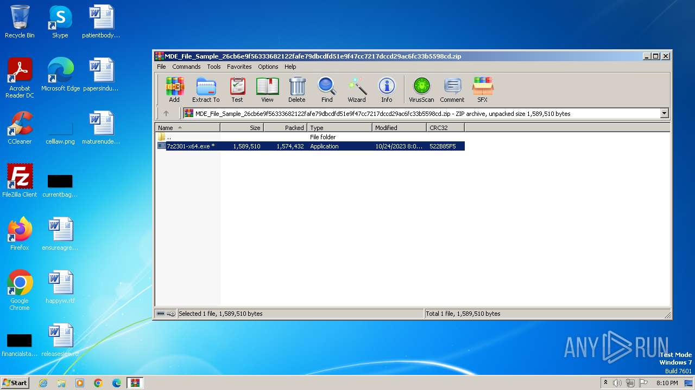Click the WinRAR taskbar button

[x=135, y=383]
